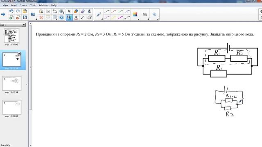Screen dimensions: 262x147
Task: Open page 2 thumbnail menu arrow
Action: click(19, 53)
